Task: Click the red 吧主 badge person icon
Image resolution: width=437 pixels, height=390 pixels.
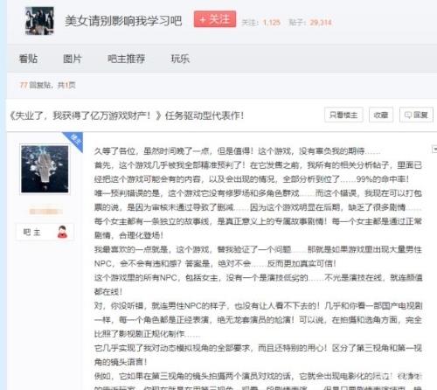Action: 62,232
